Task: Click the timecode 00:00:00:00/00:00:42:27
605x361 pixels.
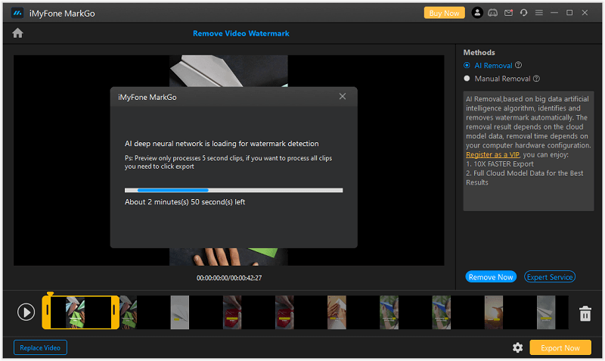Action: (229, 278)
